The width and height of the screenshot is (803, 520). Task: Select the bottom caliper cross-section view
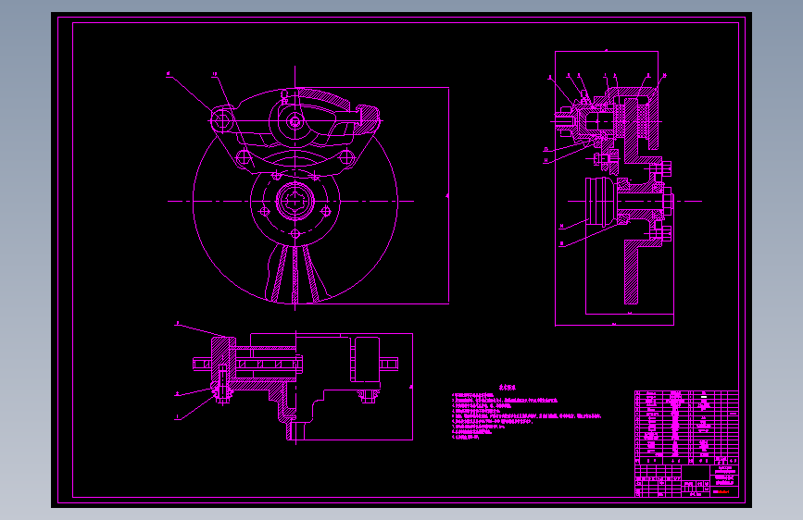pos(295,386)
